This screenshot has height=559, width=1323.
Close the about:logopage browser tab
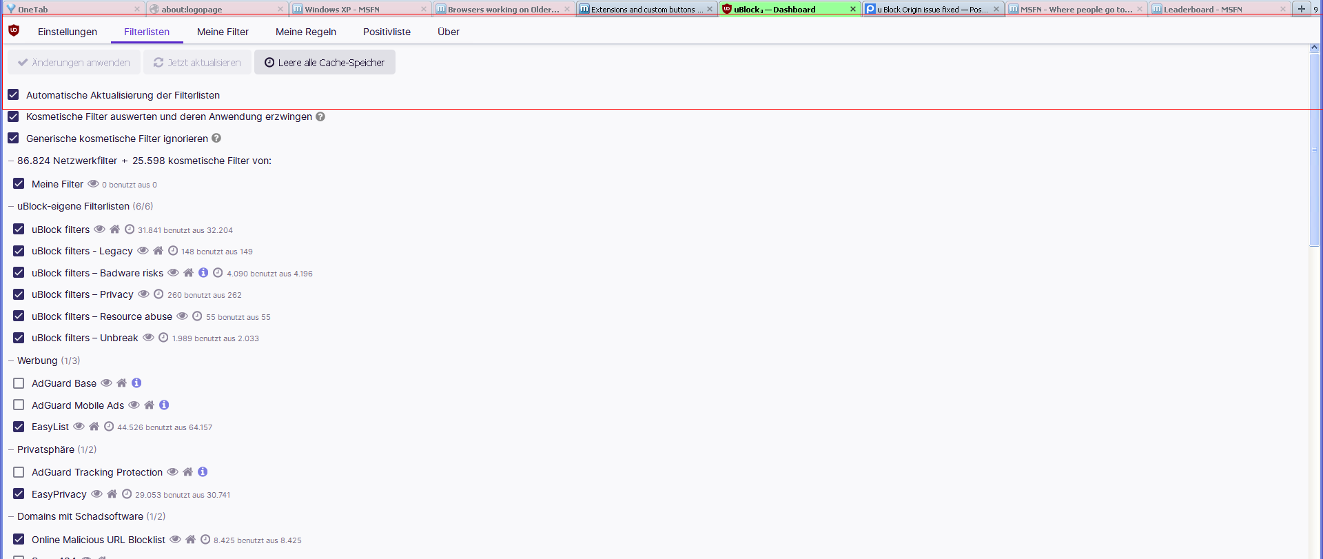(x=280, y=9)
